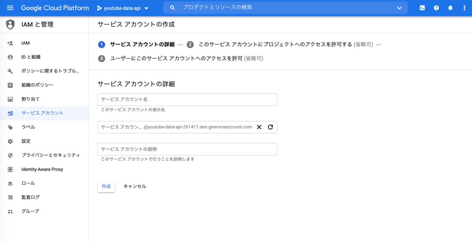Focus the サービス アカウント名 input field
The width and height of the screenshot is (472, 242).
point(187,100)
